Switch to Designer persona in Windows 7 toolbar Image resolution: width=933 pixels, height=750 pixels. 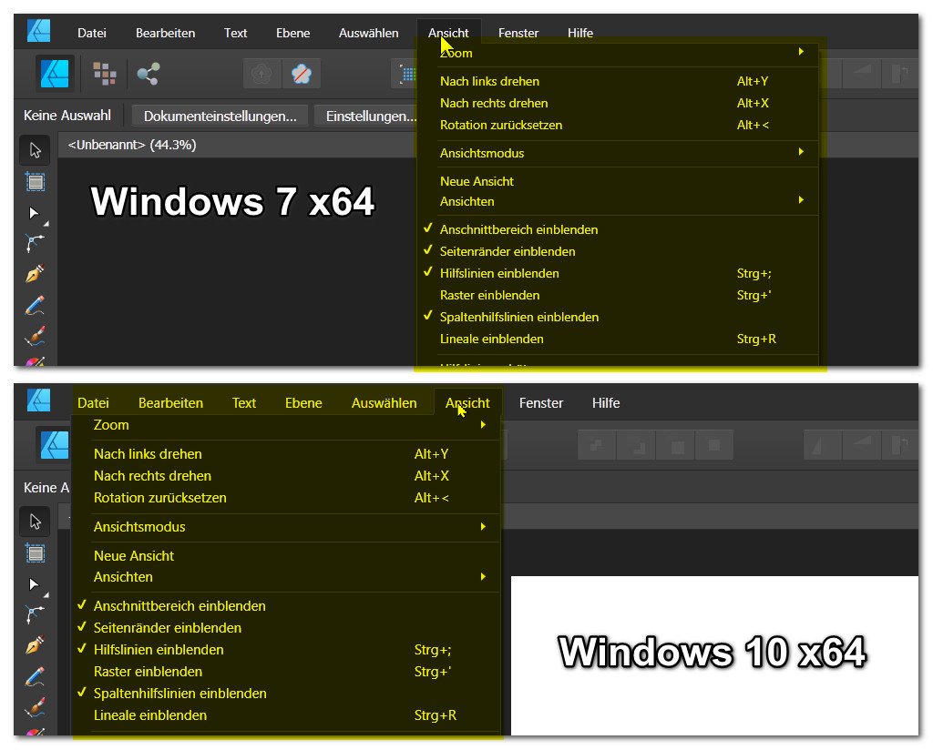105,74
